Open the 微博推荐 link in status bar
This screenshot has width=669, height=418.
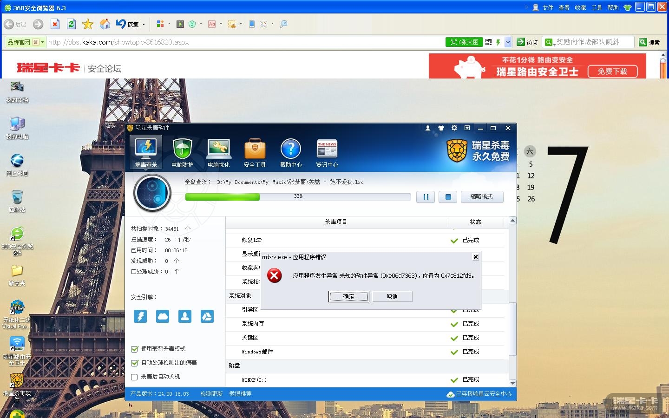tap(240, 394)
